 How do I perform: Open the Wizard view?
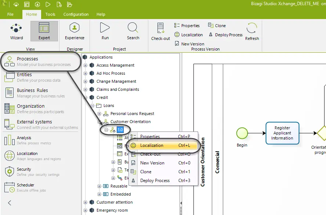coord(17,31)
